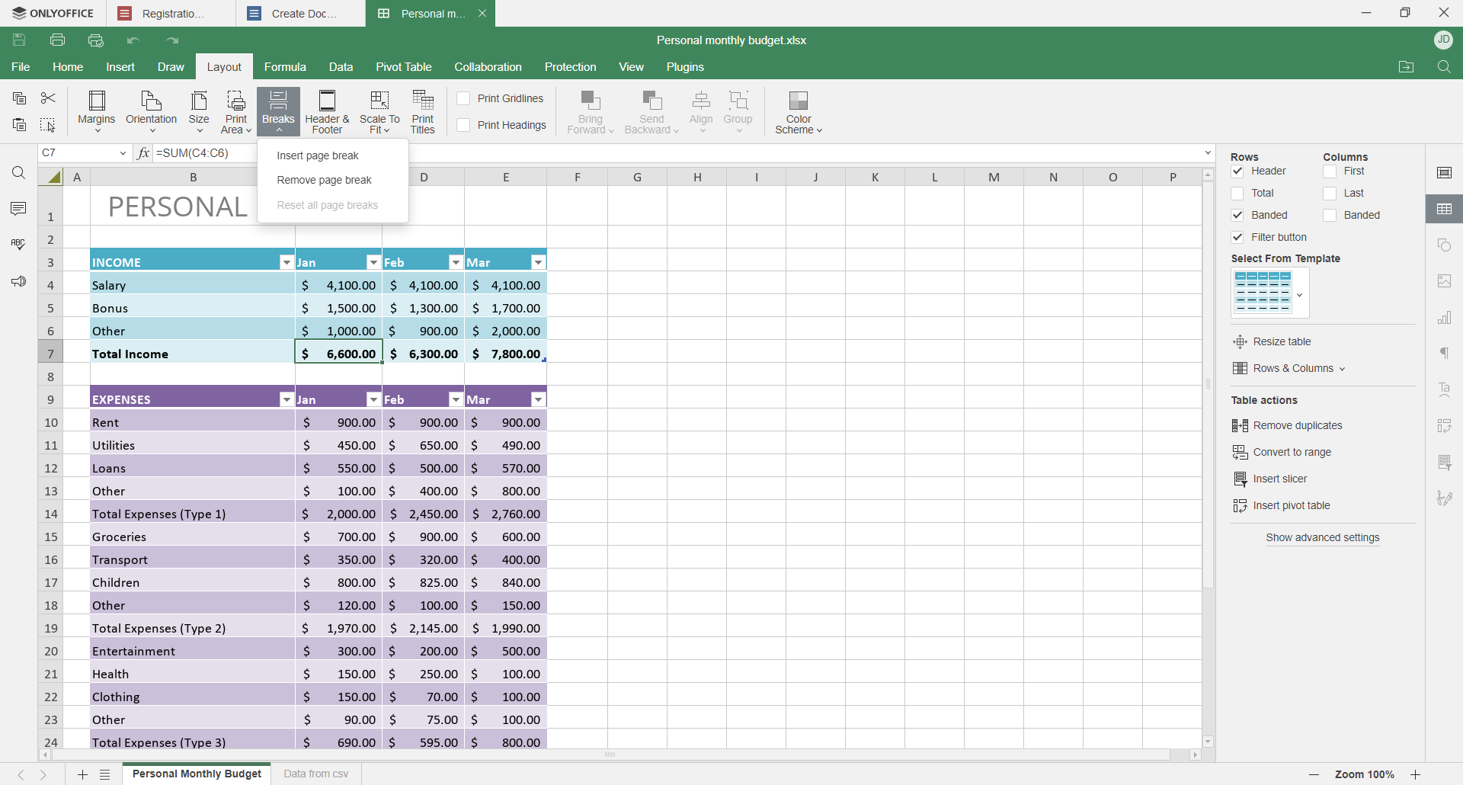Select Remove page break from the menu

[x=323, y=180]
